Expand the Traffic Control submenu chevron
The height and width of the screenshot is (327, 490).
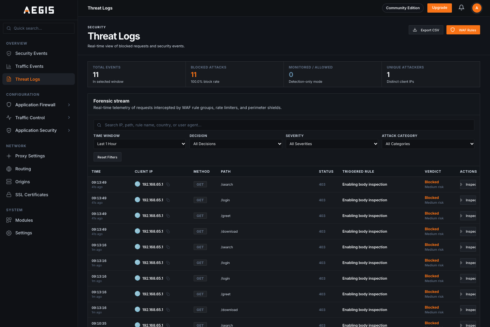click(x=69, y=118)
